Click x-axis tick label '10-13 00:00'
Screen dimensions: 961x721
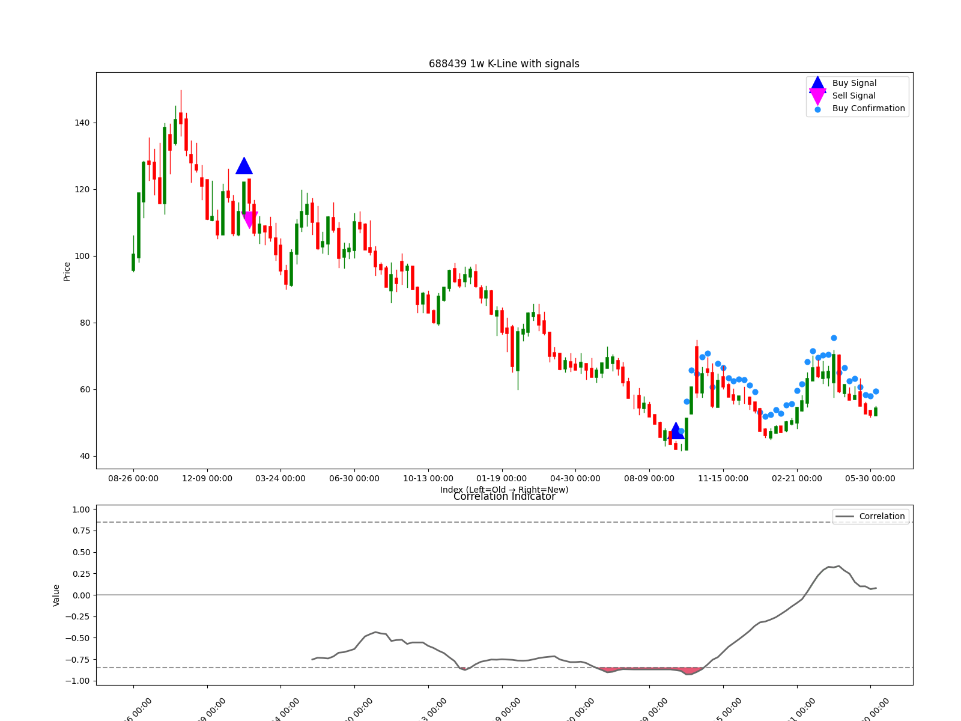[x=428, y=478]
